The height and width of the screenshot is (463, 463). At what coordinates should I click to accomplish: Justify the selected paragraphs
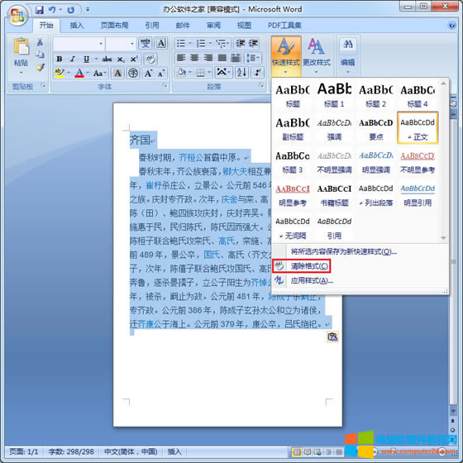222,58
